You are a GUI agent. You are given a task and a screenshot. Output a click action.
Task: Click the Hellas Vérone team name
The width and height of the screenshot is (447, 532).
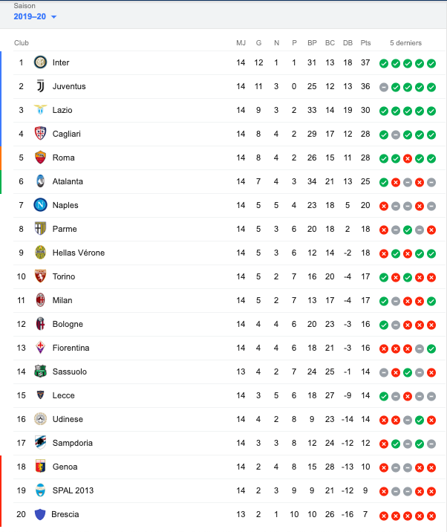point(79,253)
